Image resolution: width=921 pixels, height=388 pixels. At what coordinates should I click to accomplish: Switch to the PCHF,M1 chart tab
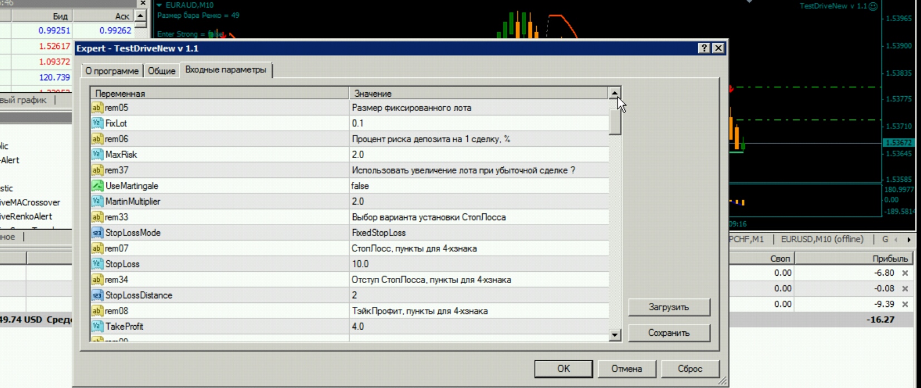click(747, 239)
